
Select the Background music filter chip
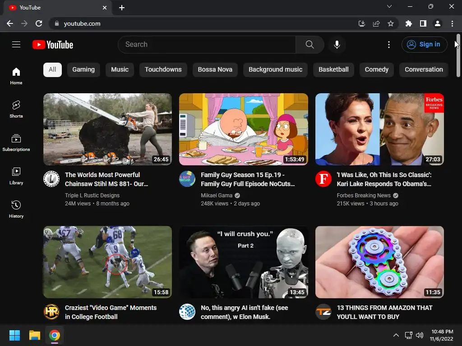[x=276, y=70]
